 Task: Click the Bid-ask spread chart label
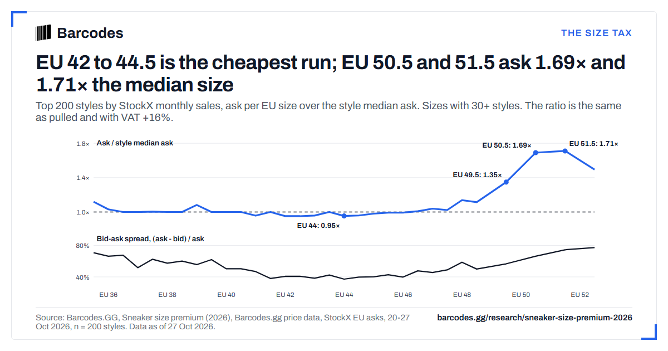click(150, 239)
